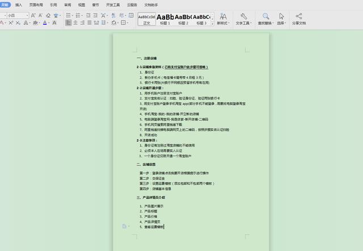Expand the bullet list style arrow
Image resolution: width=363 pixels, height=251 pixels.
(x=73, y=16)
